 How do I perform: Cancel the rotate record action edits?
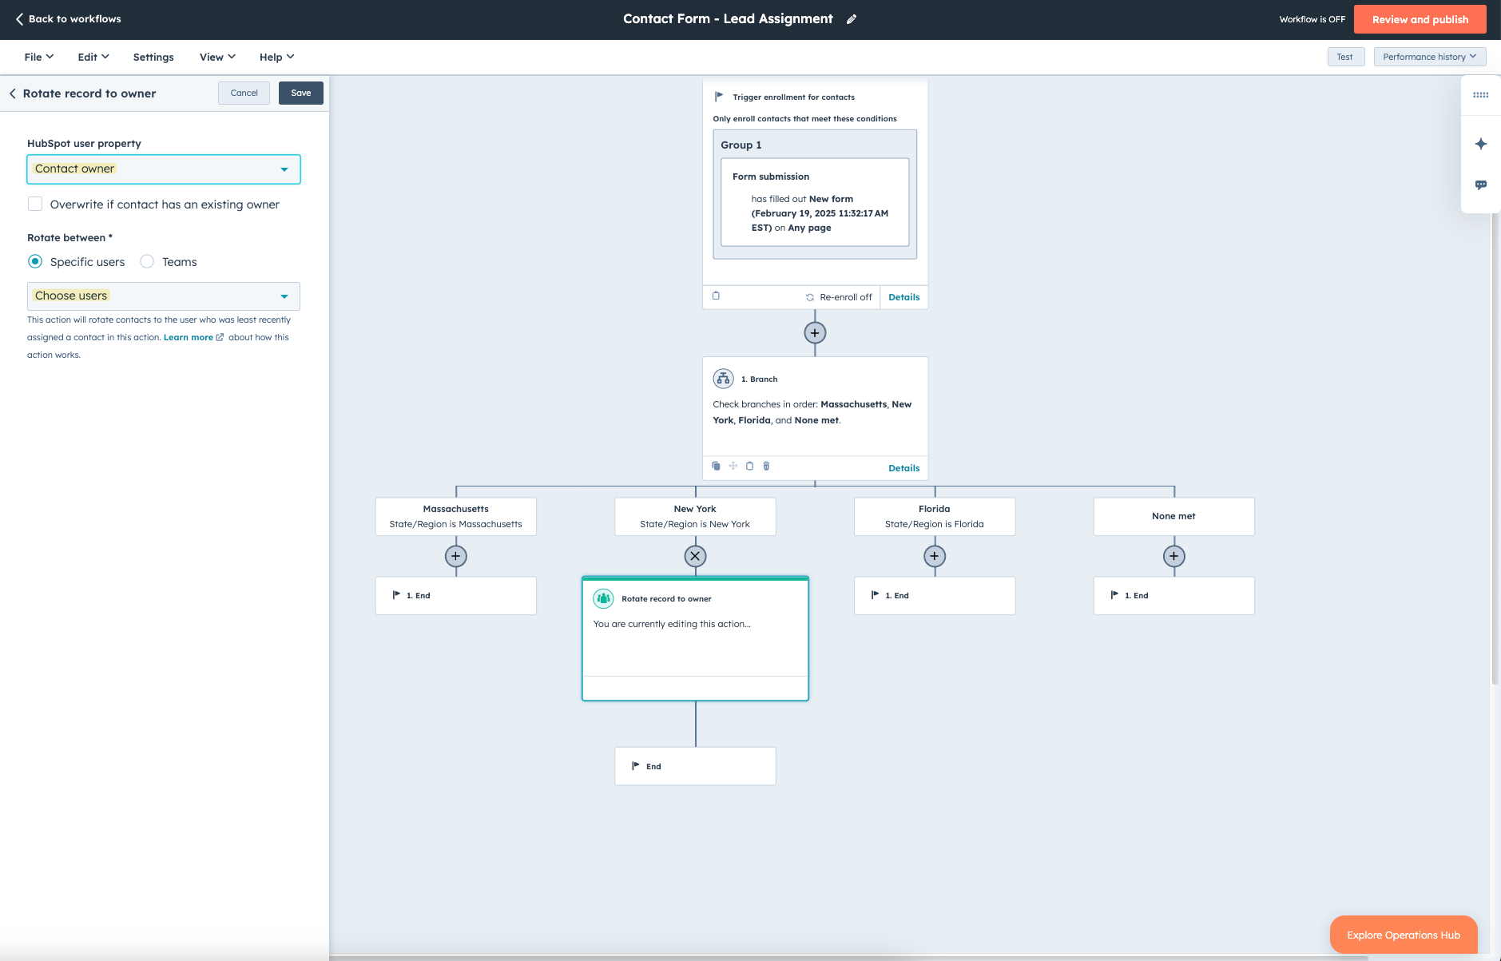[x=244, y=93]
